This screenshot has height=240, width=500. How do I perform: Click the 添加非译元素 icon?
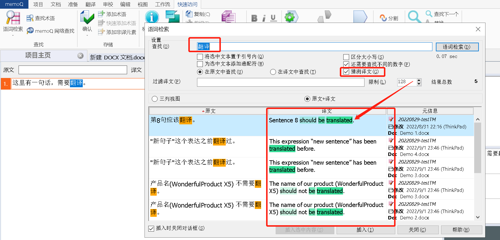pyautogui.click(x=101, y=32)
